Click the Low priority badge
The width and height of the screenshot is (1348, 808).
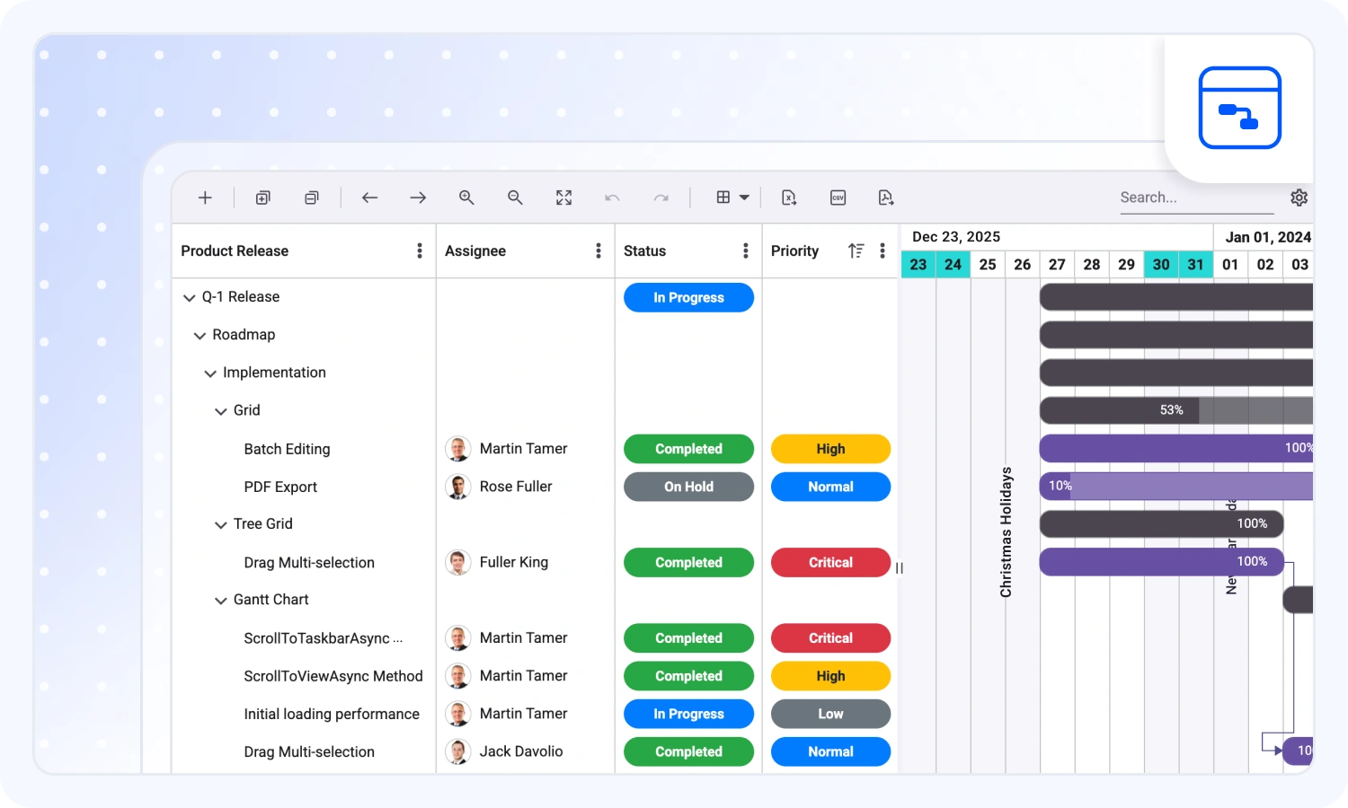click(x=830, y=714)
